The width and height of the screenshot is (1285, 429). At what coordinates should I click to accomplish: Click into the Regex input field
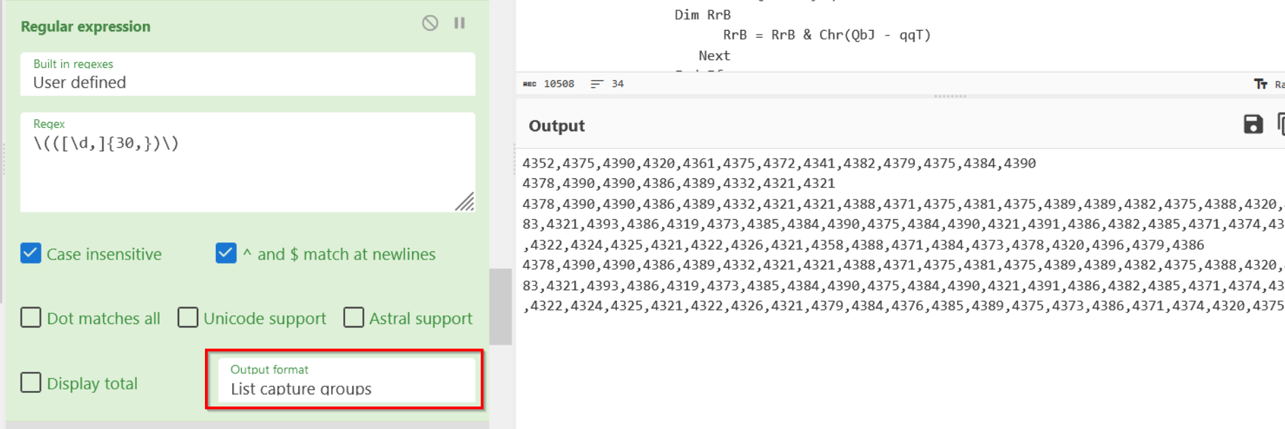click(x=248, y=162)
